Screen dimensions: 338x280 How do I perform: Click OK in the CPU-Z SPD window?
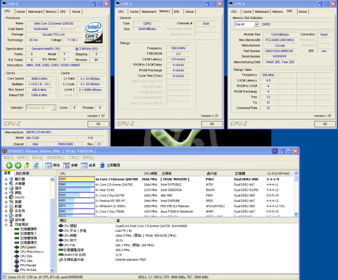[x=325, y=124]
